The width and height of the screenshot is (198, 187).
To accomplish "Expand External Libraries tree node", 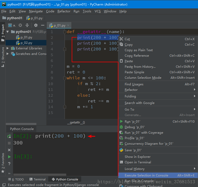I will 8,48.
